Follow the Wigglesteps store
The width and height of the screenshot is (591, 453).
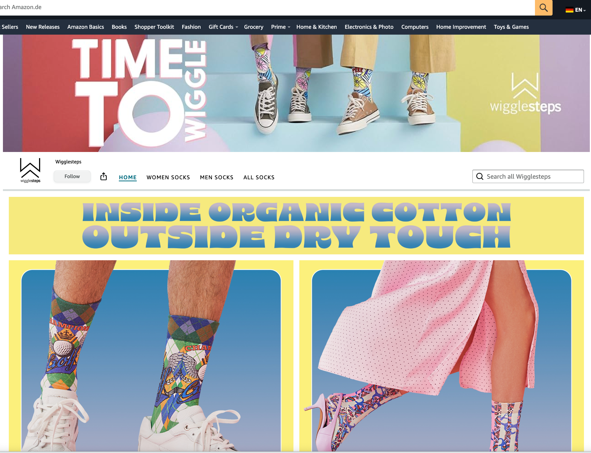[x=72, y=176]
